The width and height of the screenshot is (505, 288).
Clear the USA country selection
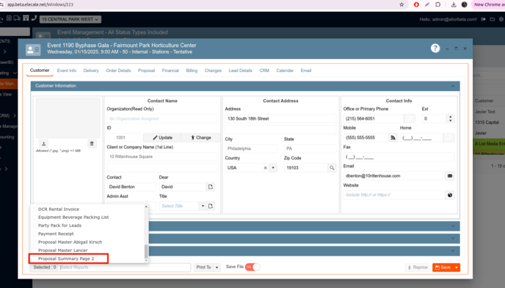266,168
